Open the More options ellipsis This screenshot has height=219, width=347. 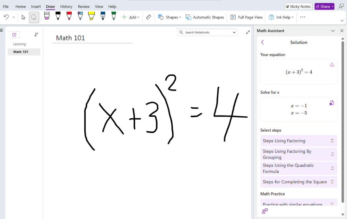tap(303, 17)
